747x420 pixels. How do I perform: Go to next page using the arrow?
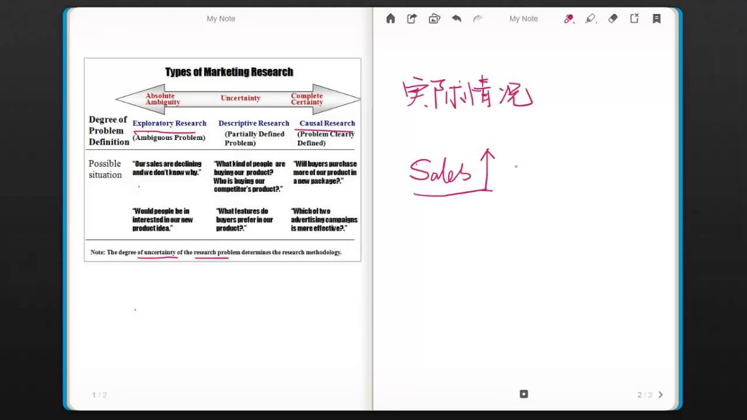pos(661,395)
